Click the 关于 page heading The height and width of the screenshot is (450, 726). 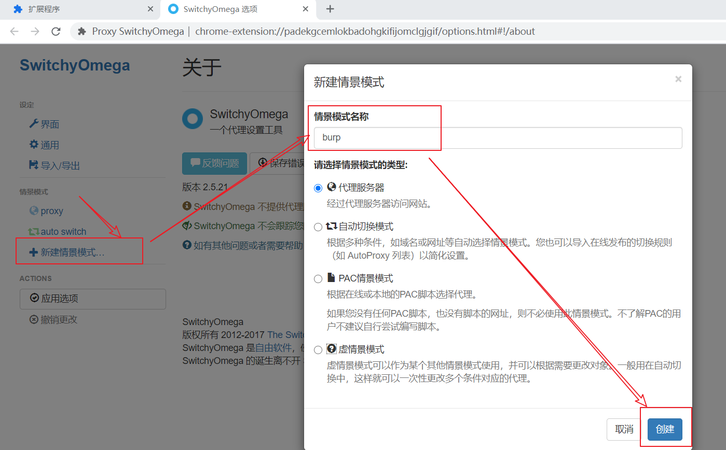point(202,68)
